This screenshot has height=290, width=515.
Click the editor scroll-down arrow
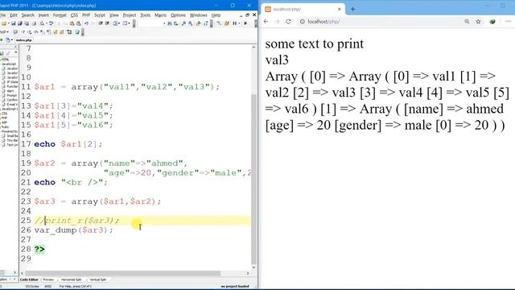[253, 267]
